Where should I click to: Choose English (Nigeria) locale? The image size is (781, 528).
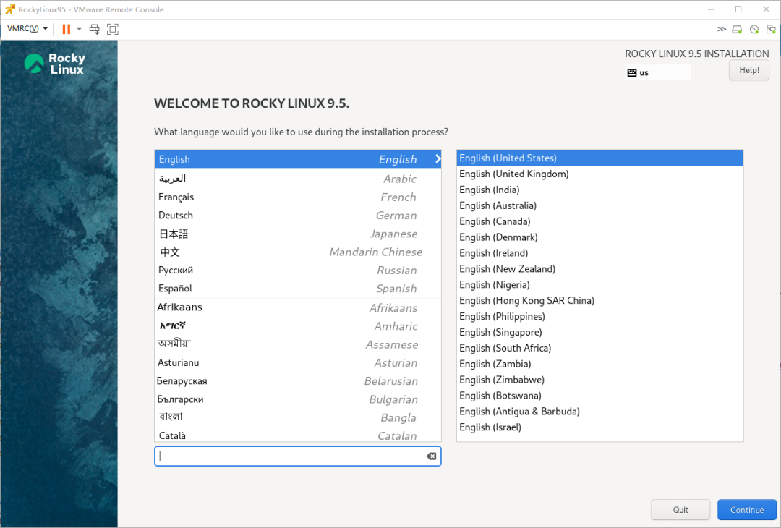pos(599,285)
